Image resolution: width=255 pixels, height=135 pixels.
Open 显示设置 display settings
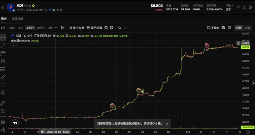[x=94, y=28]
